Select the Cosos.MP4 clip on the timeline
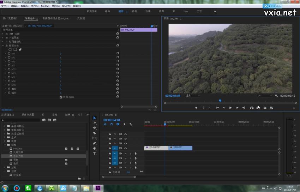The image size is (300, 192). point(180,148)
